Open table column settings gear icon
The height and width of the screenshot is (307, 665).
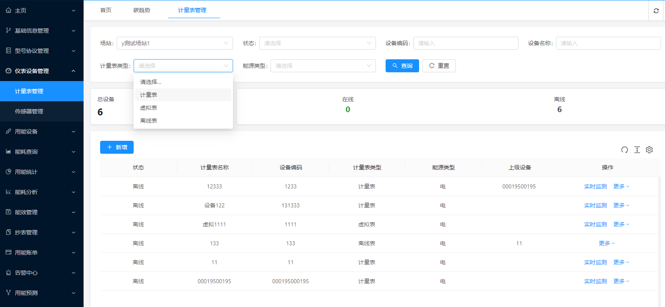click(x=649, y=150)
